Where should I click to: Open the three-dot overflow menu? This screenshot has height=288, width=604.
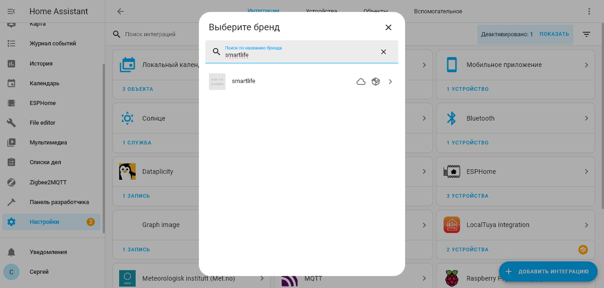click(589, 11)
